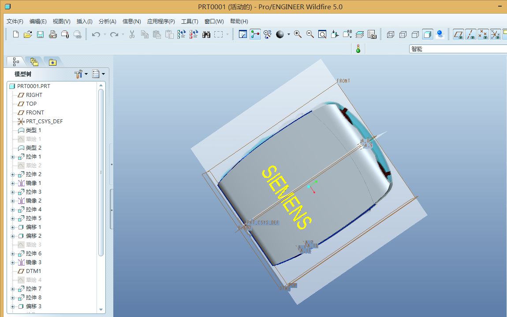
Task: Open the 编辑(E) menu
Action: (x=38, y=21)
